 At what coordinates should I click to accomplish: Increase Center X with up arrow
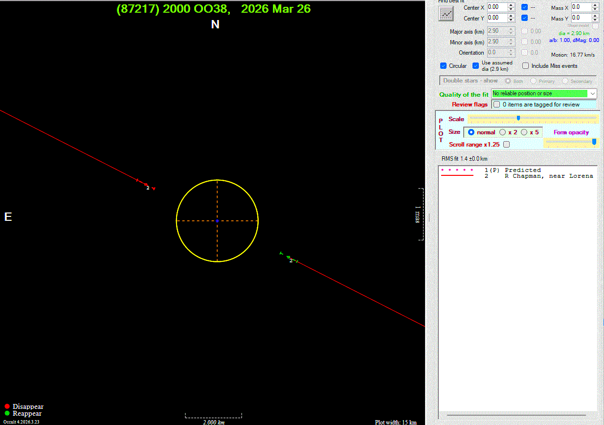point(511,5)
